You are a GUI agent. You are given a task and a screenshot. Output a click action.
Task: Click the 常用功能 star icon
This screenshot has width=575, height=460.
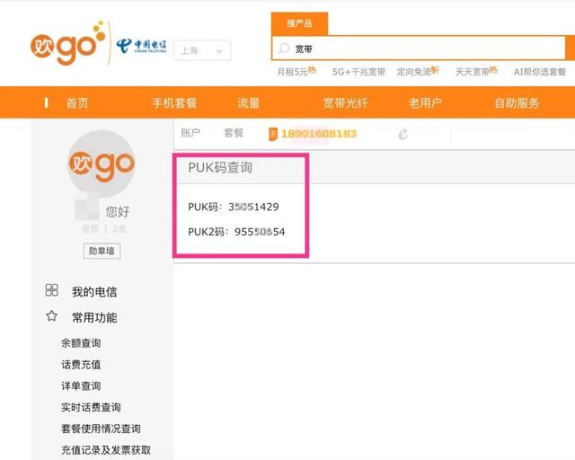[51, 316]
